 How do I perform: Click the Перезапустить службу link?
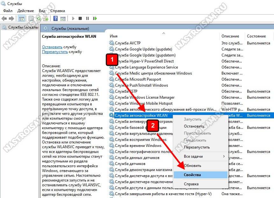(x=55, y=52)
